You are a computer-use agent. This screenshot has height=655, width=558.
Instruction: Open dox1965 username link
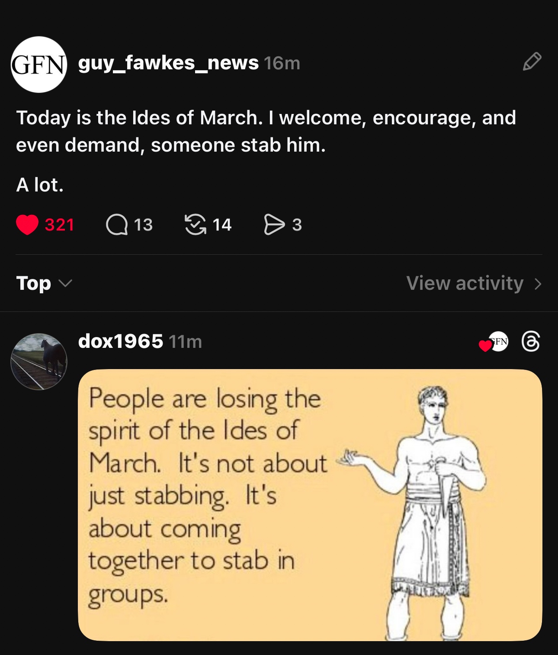click(x=121, y=341)
